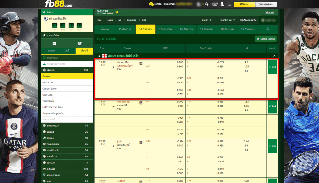Select the 15 September date tab

166,29
